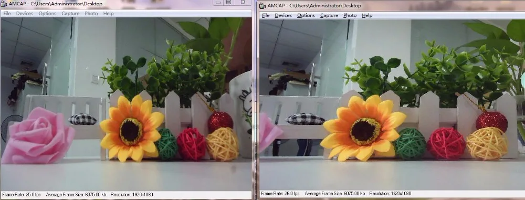Open Help menu in left AMCAP window
The width and height of the screenshot is (525, 200).
coord(108,14)
